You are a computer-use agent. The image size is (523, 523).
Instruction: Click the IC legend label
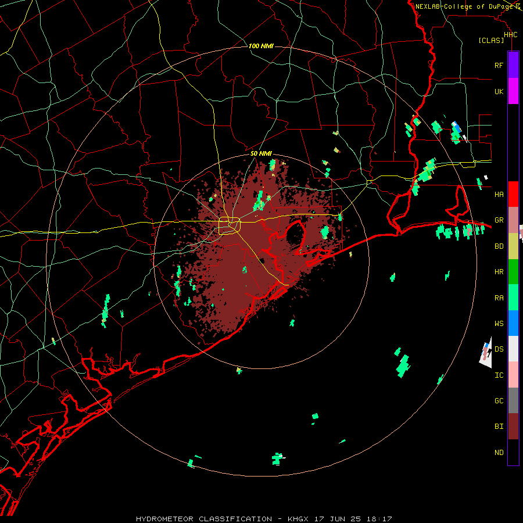click(499, 375)
